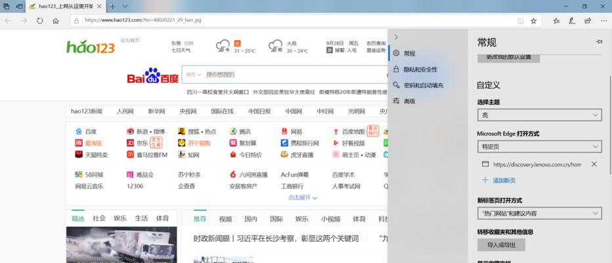This screenshot has width=612, height=263.
Task: Open 中国日报 link
Action: pos(259,111)
